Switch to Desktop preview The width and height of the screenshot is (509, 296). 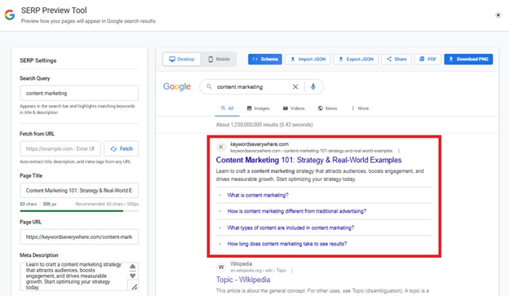coord(182,59)
